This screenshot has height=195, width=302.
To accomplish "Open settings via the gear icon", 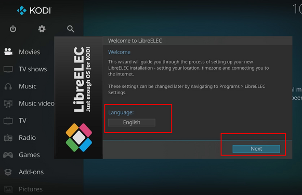I will (x=42, y=29).
